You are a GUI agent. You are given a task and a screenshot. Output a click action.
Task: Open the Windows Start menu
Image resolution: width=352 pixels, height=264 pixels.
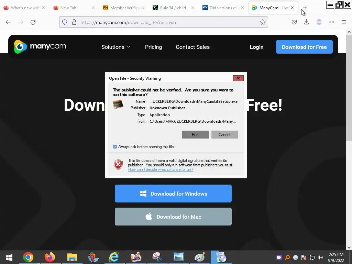(9, 257)
